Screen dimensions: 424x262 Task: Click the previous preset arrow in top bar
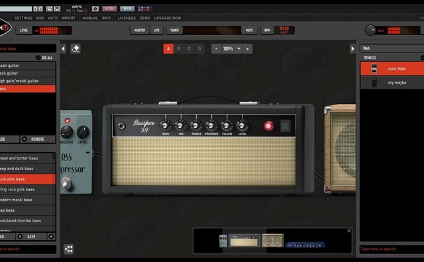tap(35, 9)
